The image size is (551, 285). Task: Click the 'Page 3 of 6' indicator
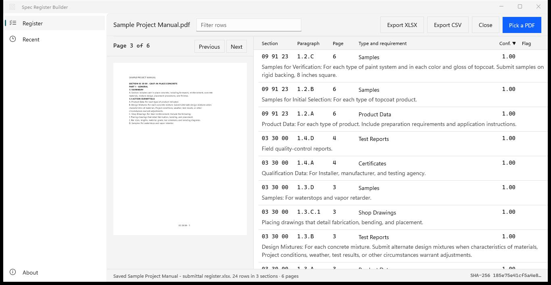(x=131, y=45)
